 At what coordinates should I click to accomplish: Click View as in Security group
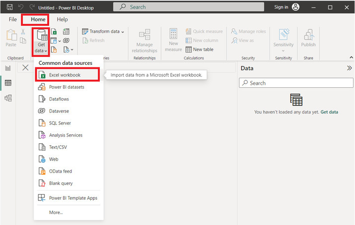(242, 41)
